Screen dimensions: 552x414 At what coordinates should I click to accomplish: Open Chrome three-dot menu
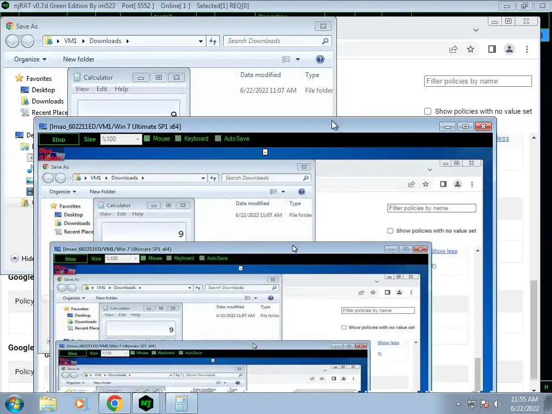[x=527, y=49]
